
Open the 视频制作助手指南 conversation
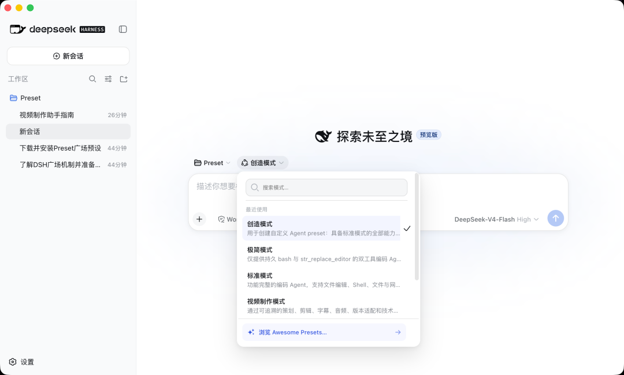coord(68,115)
